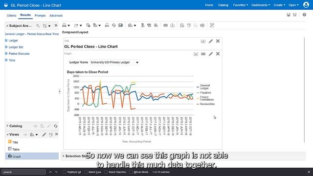
Task: Click the format container icon in Graph view
Action: point(196,54)
